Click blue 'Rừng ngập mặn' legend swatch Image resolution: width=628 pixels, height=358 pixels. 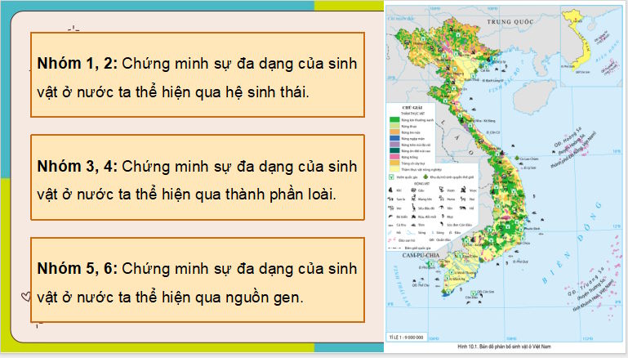pyautogui.click(x=394, y=138)
